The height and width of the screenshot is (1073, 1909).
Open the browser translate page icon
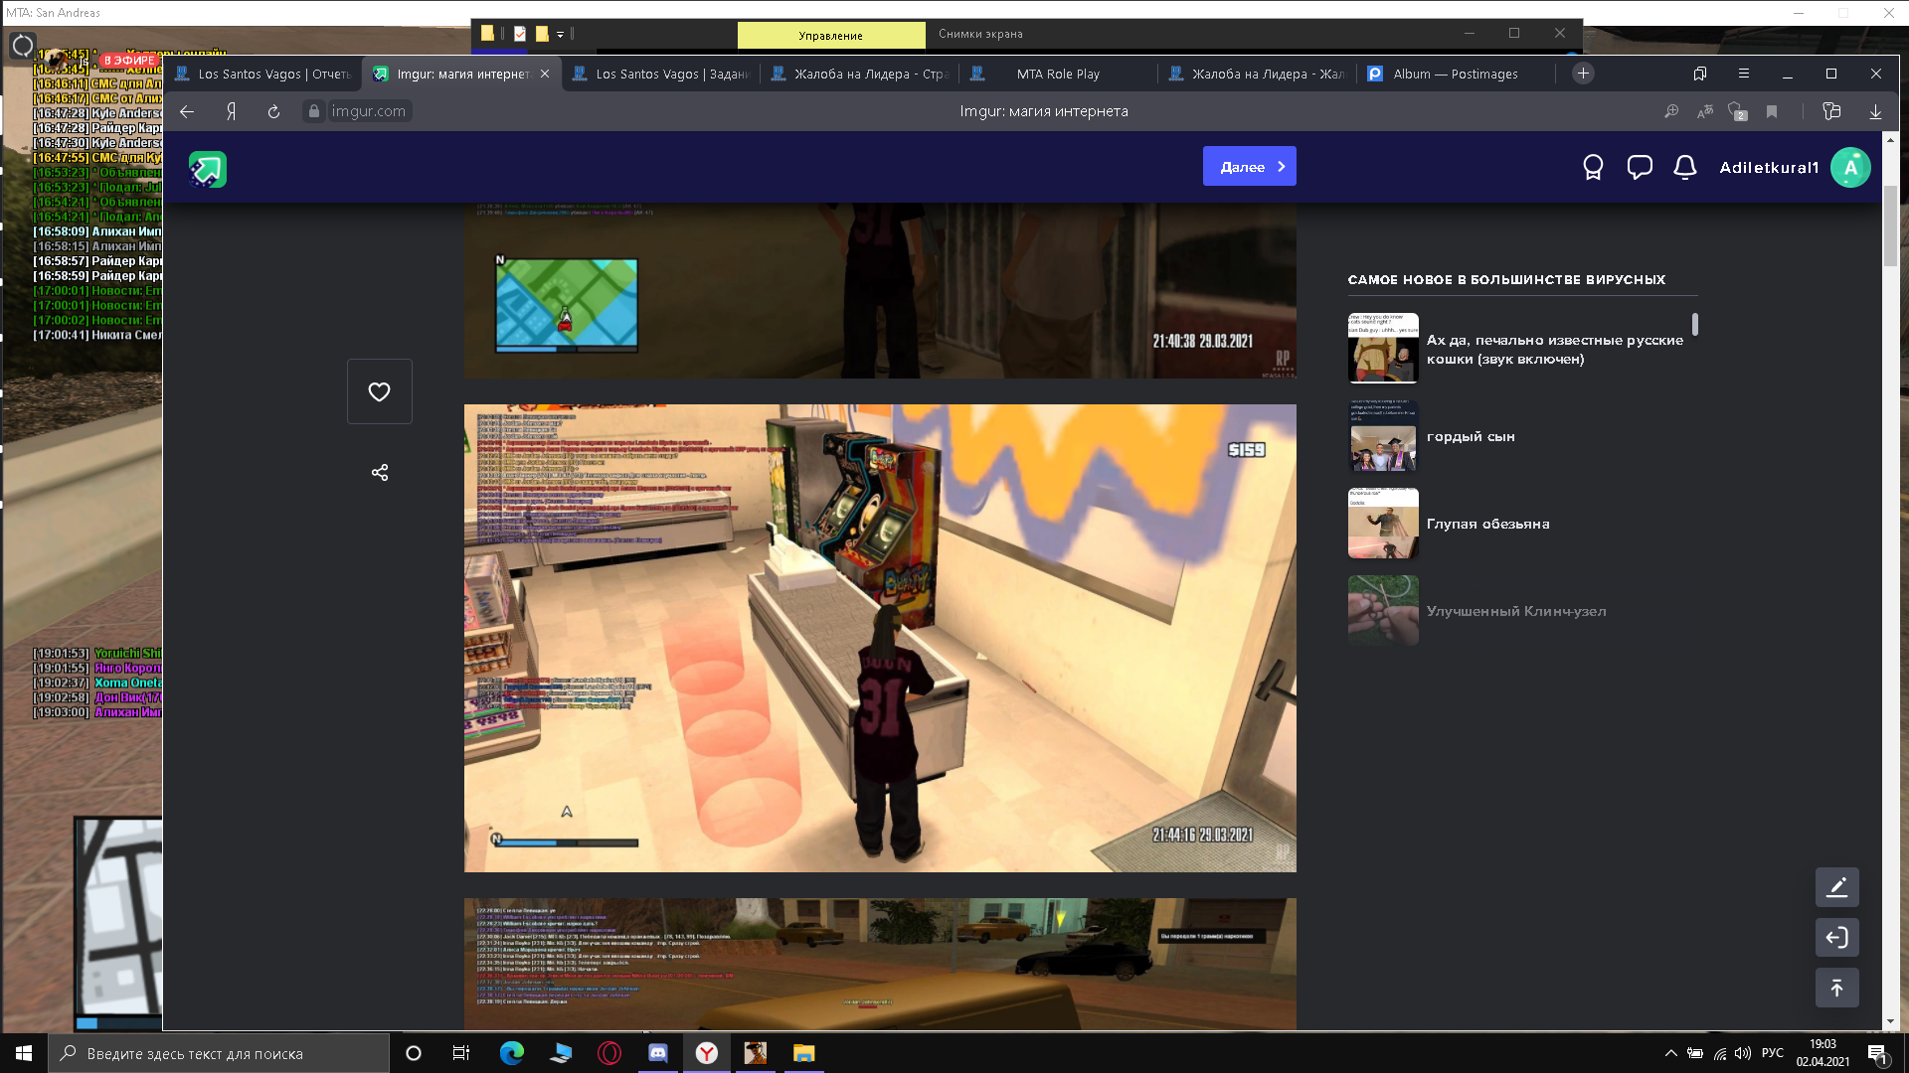1704,111
